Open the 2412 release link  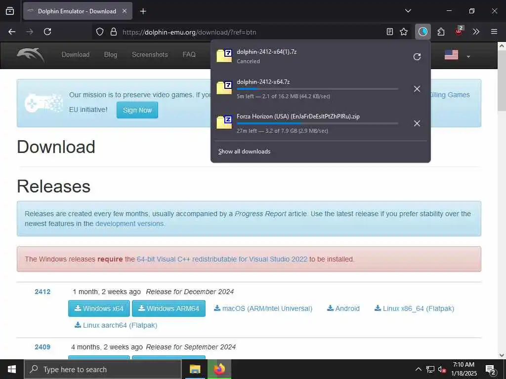point(42,292)
